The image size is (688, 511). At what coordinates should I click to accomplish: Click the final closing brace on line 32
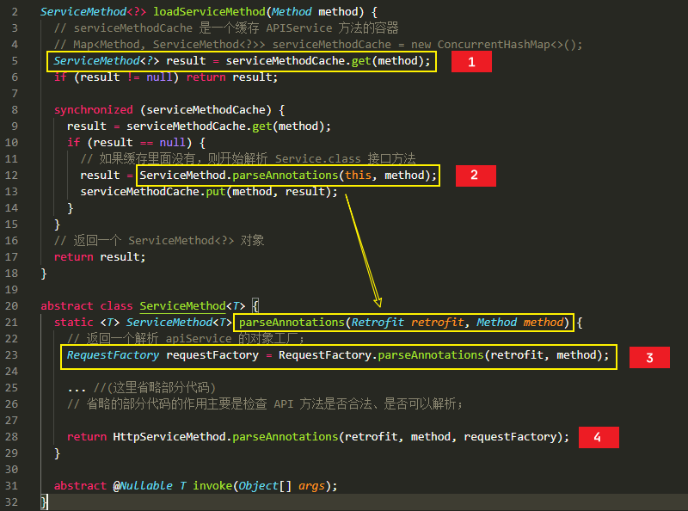click(x=44, y=502)
